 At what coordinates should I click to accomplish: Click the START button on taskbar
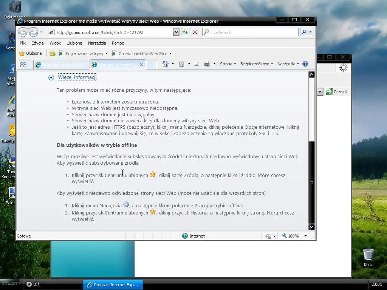coord(10,284)
